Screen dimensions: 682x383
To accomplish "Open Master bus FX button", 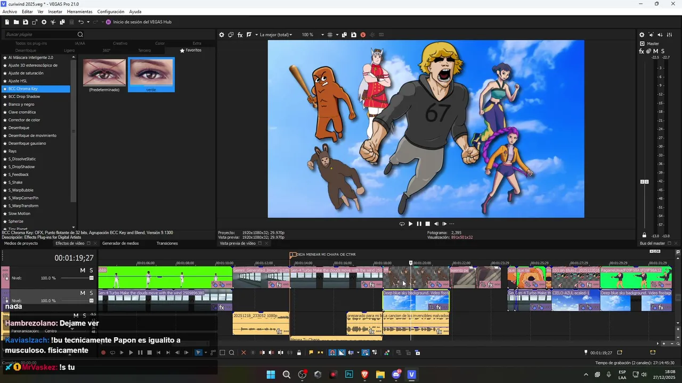I will click(642, 51).
